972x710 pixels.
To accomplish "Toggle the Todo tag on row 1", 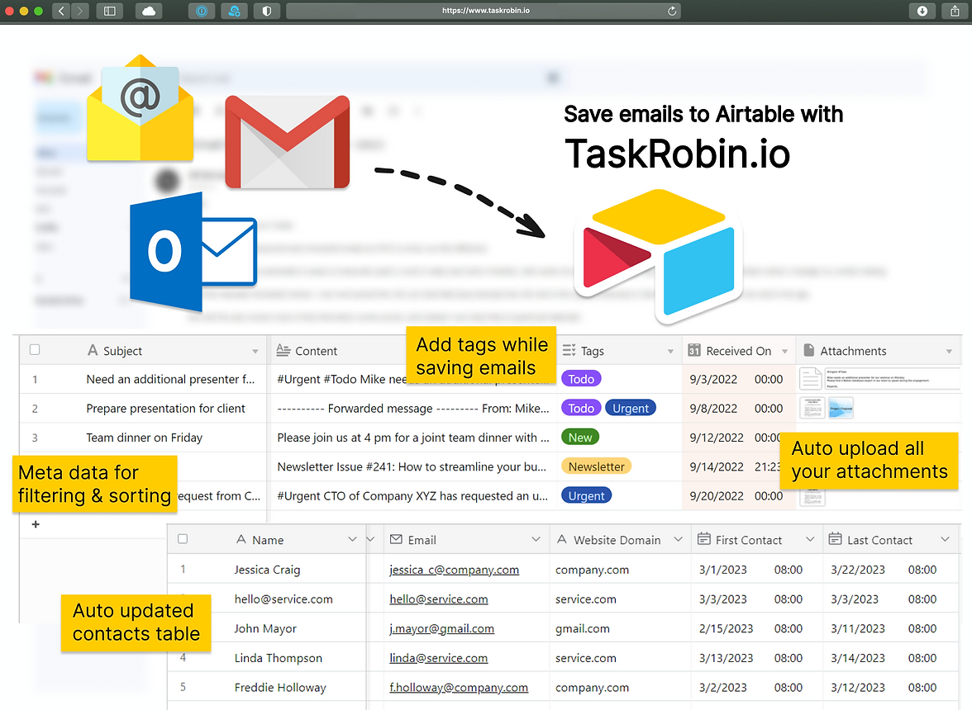I will 581,377.
